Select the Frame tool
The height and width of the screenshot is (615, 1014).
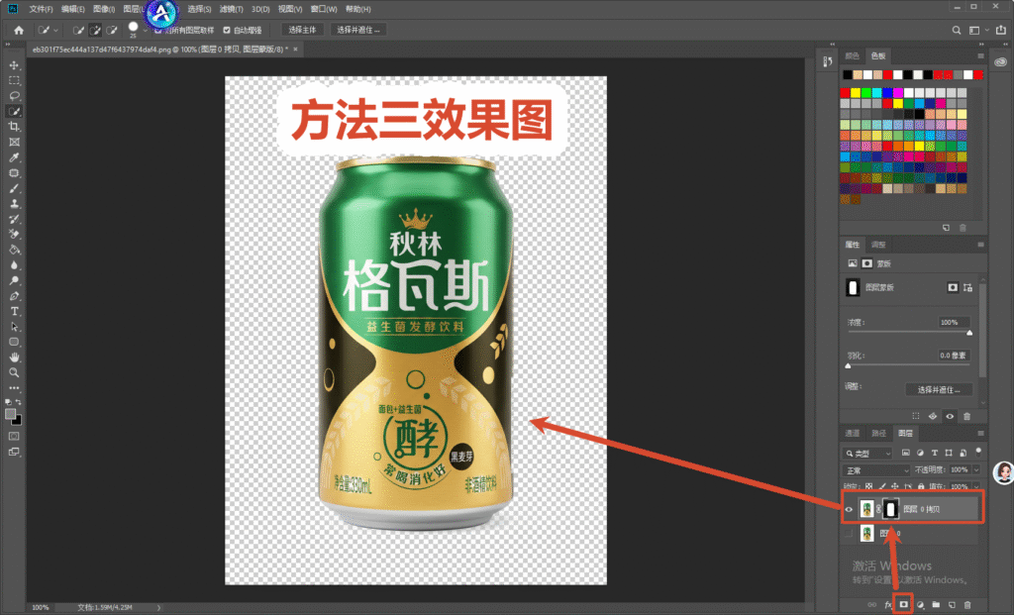pos(14,143)
